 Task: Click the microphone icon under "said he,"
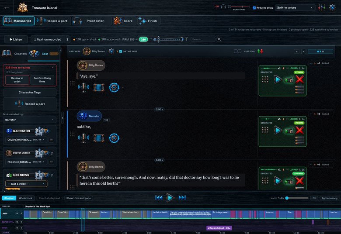point(84,138)
